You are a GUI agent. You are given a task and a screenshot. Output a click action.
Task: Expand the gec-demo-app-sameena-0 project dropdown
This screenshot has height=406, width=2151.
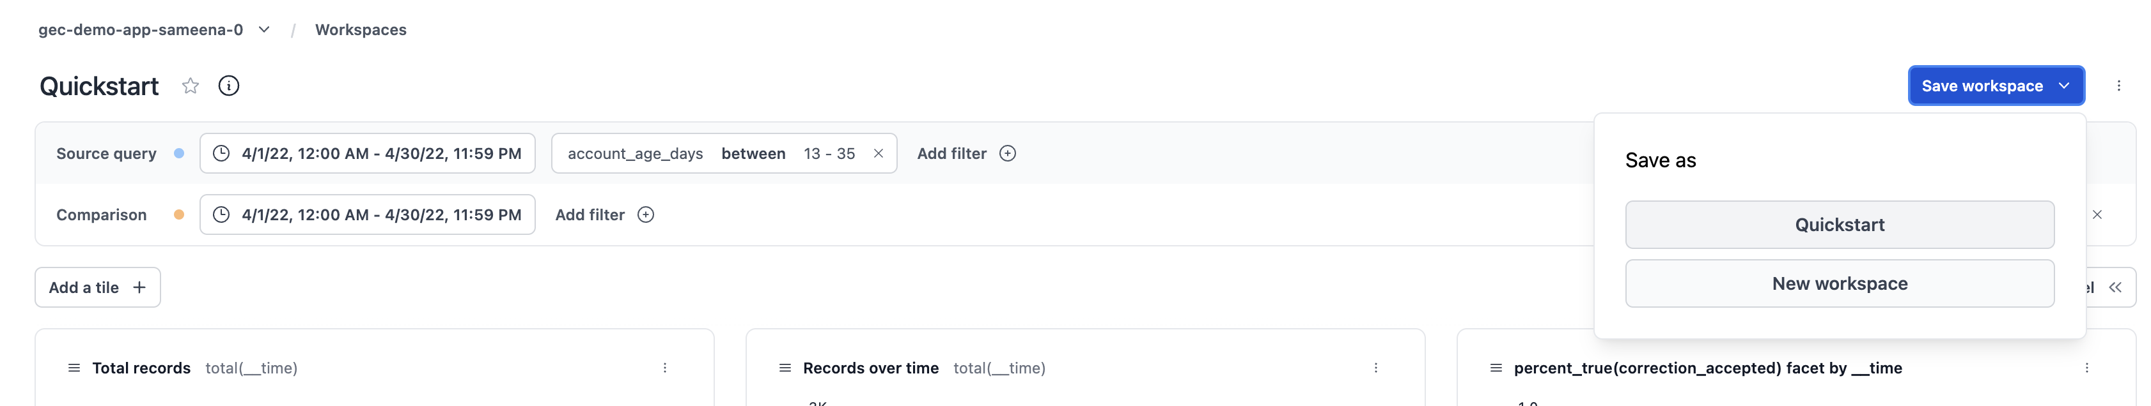264,30
